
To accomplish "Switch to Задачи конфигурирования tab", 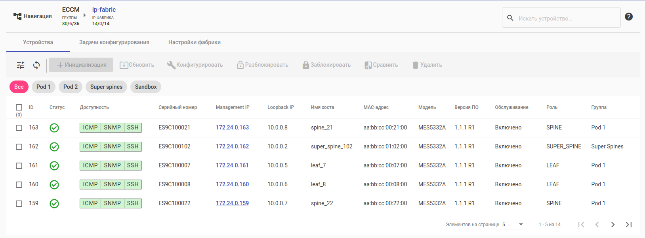I will (114, 42).
